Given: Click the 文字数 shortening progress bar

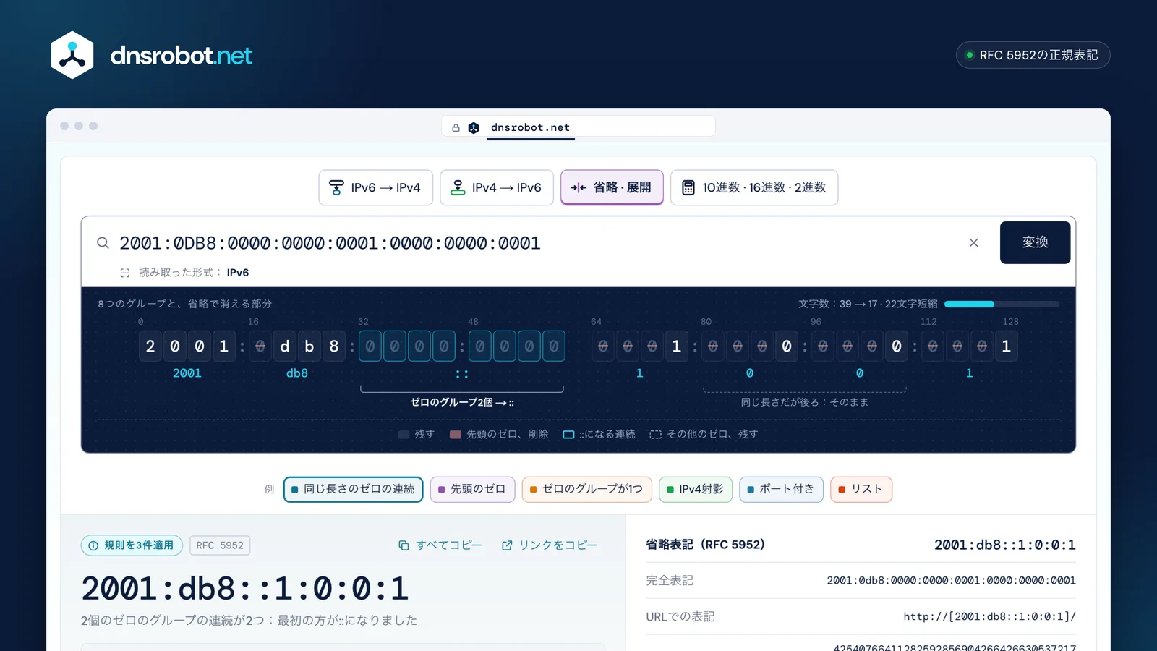Looking at the screenshot, I should point(1002,304).
